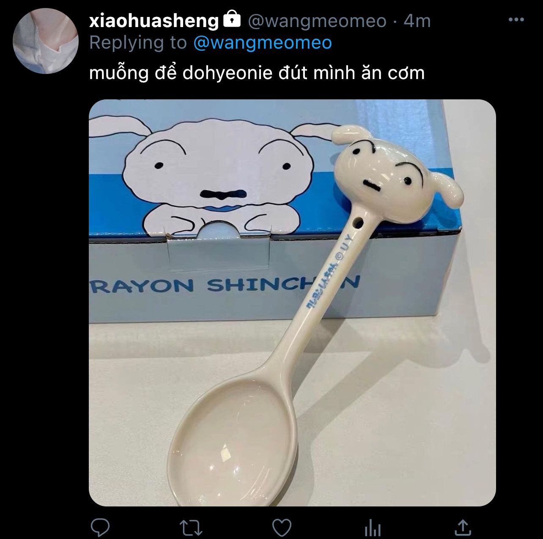Click the 4m timestamp of the tweet

tap(417, 21)
